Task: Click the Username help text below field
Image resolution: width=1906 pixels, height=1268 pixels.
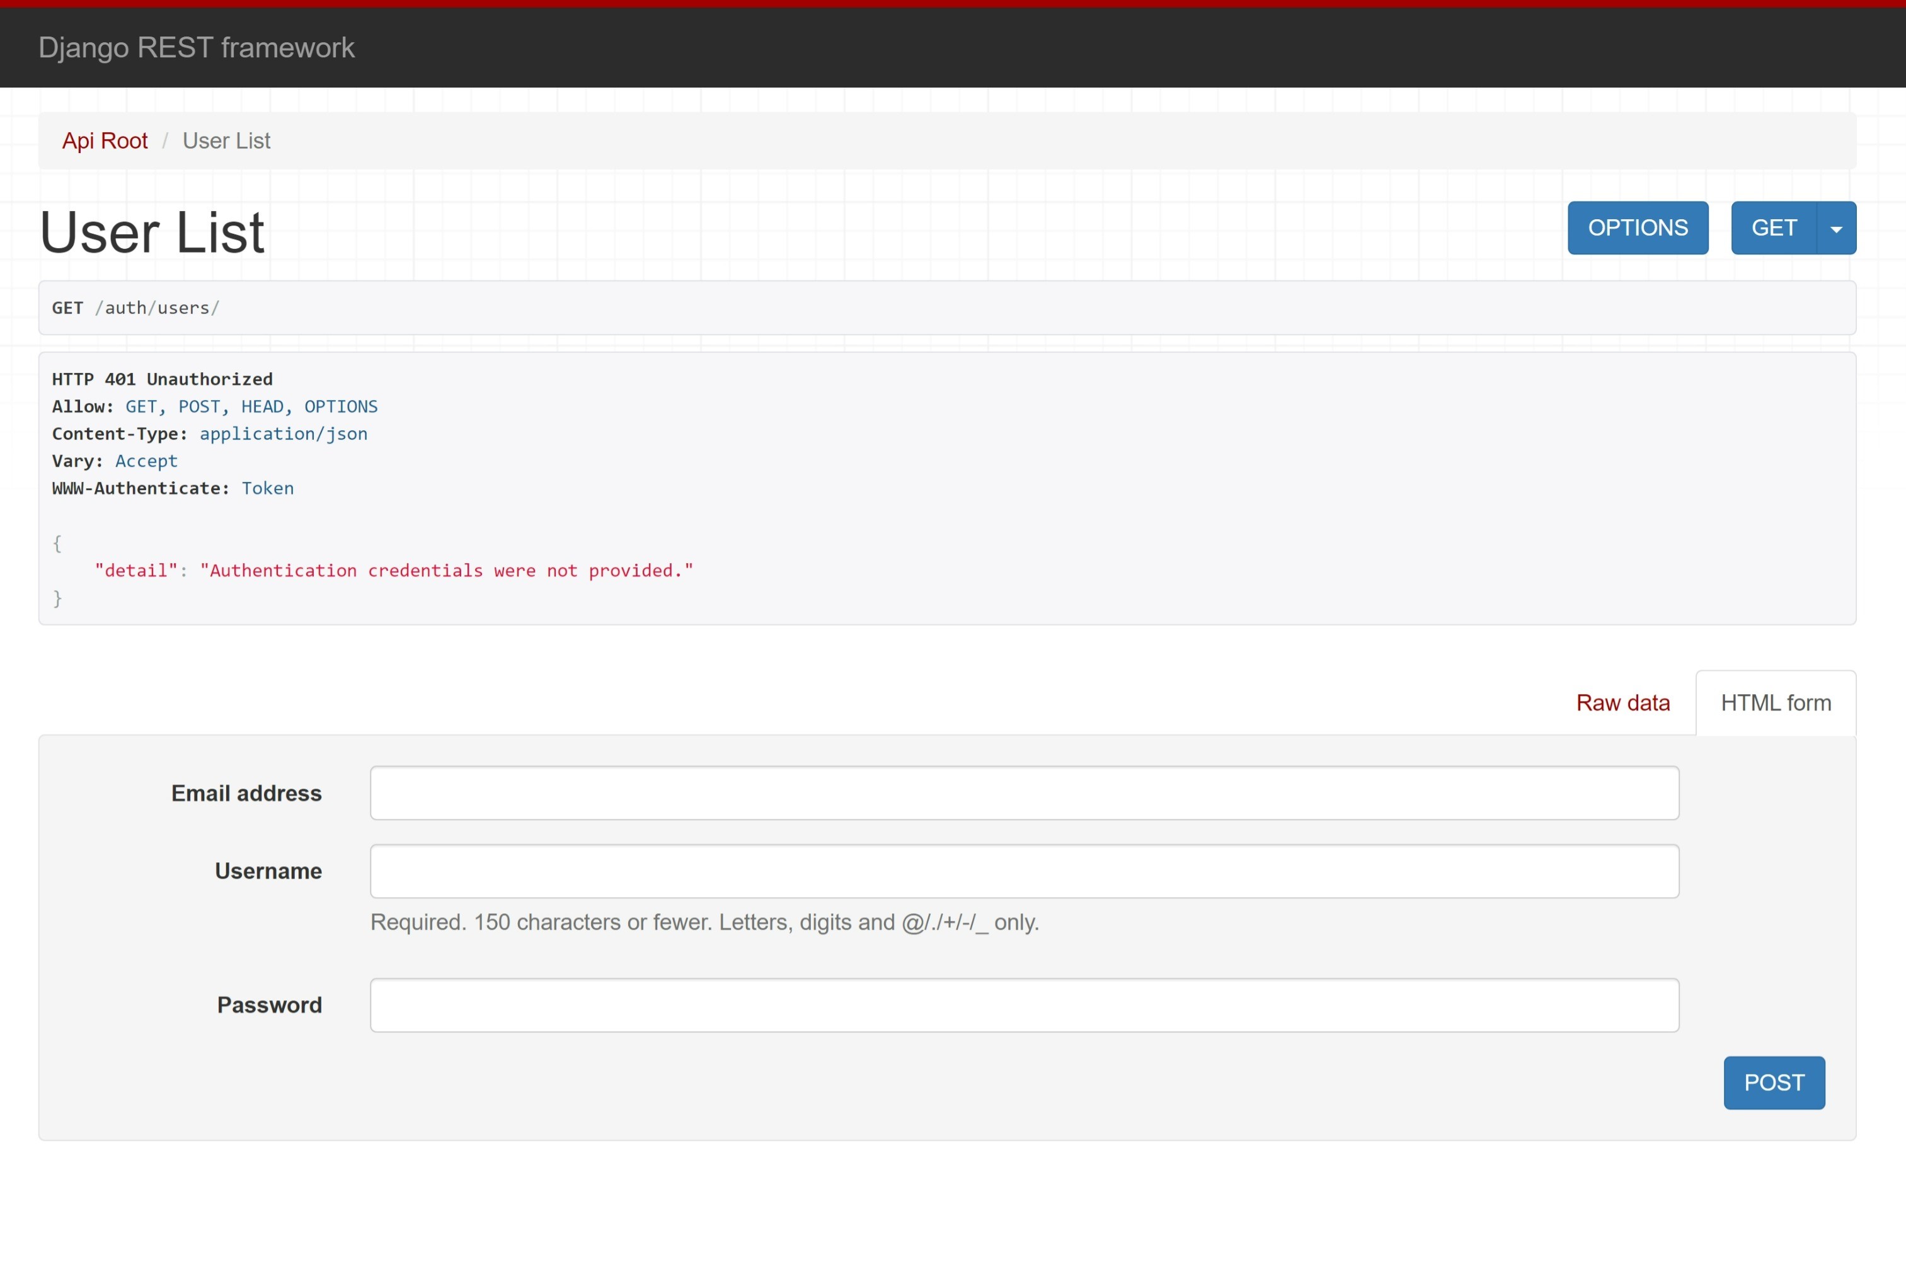Action: tap(704, 923)
